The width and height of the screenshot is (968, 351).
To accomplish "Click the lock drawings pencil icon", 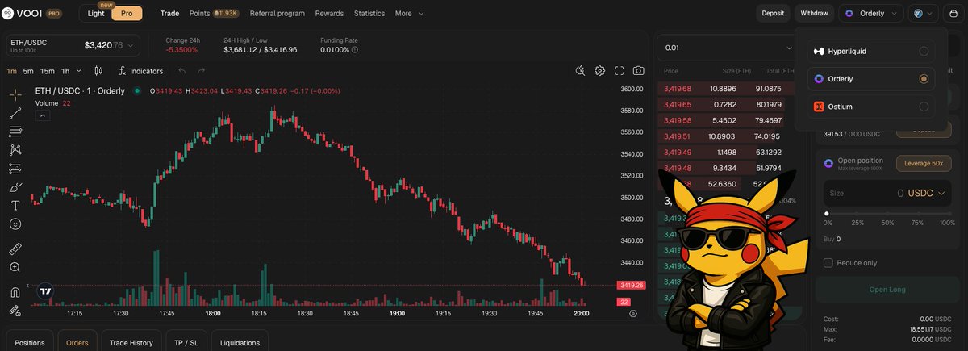I will (x=15, y=311).
